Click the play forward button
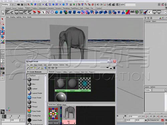This screenshot has height=125, width=167. [154, 116]
